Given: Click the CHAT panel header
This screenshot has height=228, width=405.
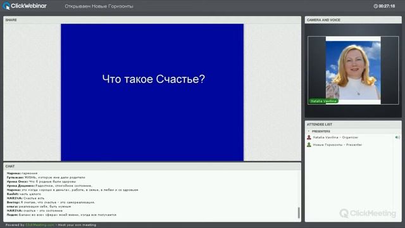Looking at the screenshot, I should pyautogui.click(x=152, y=166).
